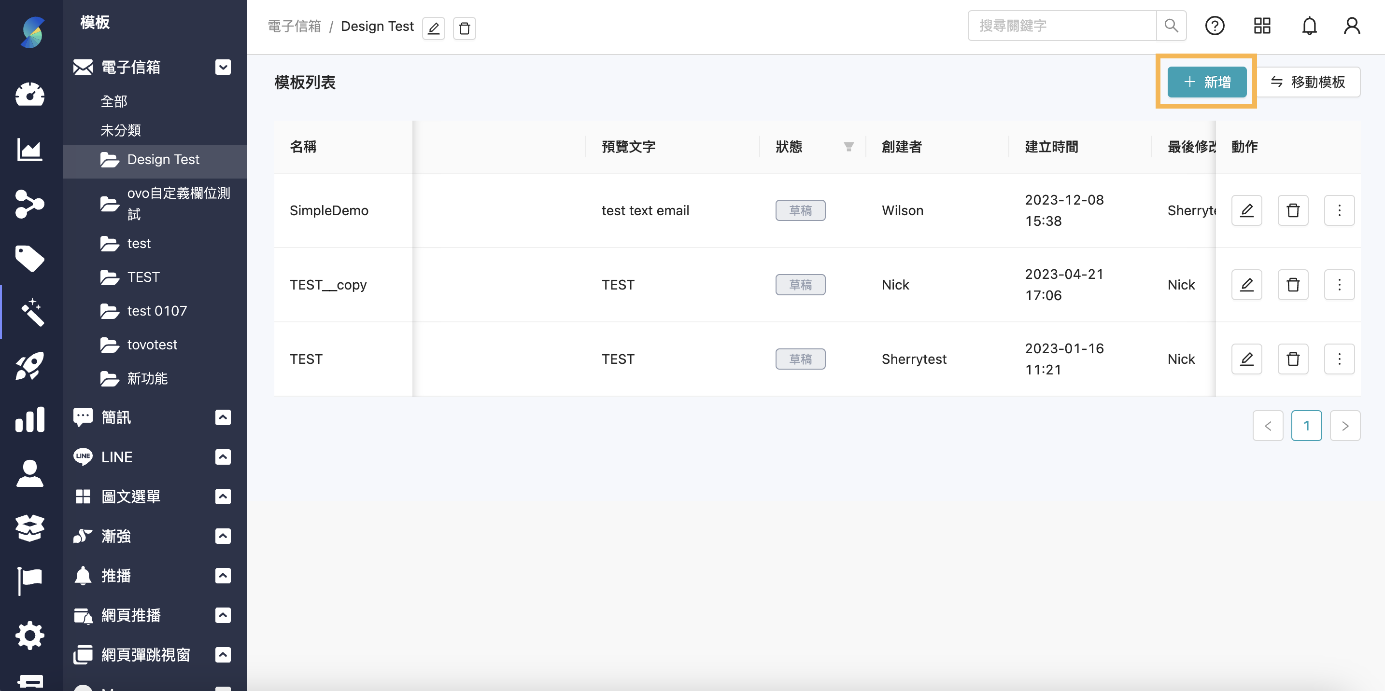The height and width of the screenshot is (691, 1385).
Task: Open the help question mark icon
Action: pyautogui.click(x=1215, y=25)
